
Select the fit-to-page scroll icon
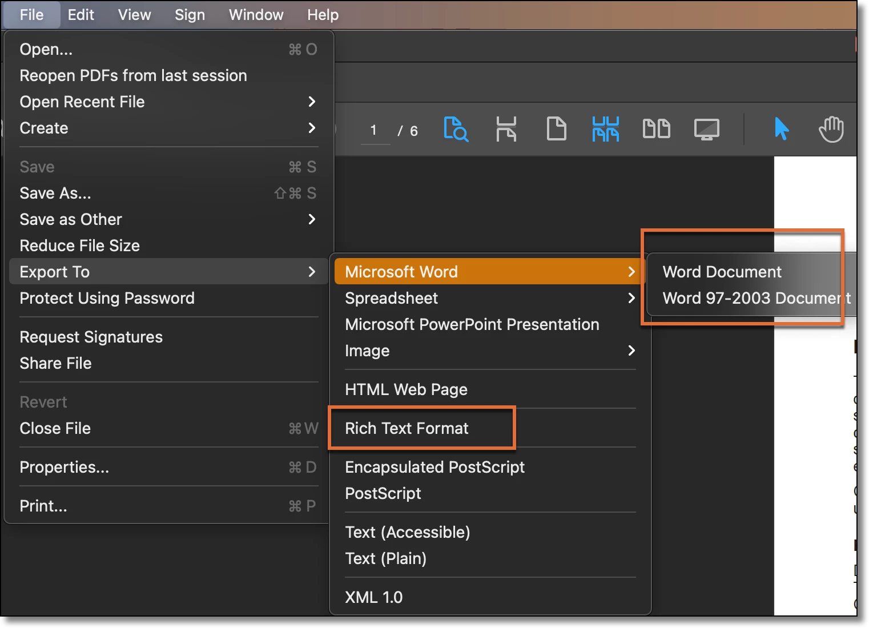coord(506,129)
